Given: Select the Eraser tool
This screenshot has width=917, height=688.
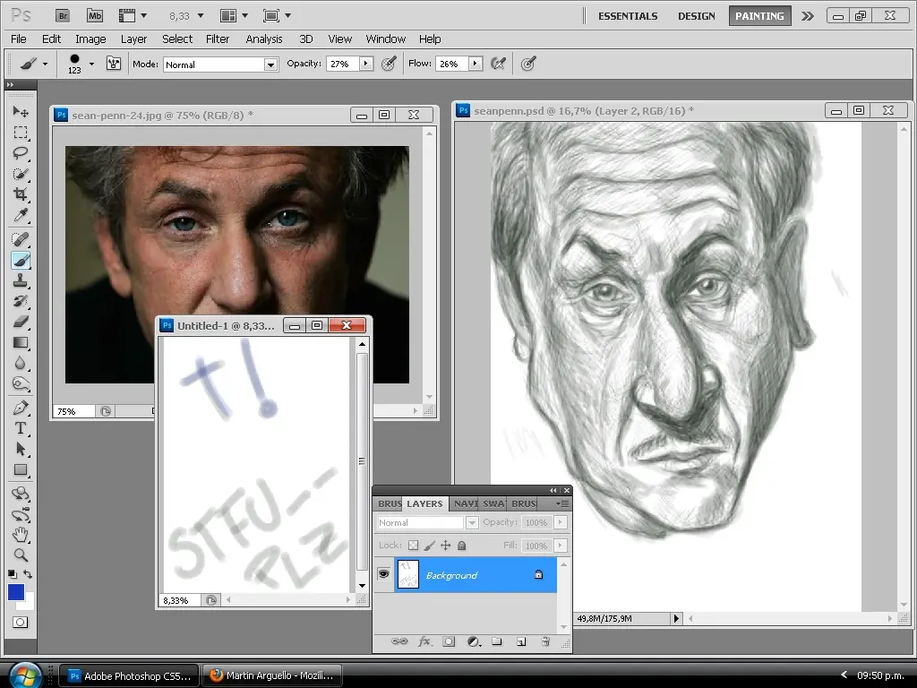Looking at the screenshot, I should coord(21,322).
